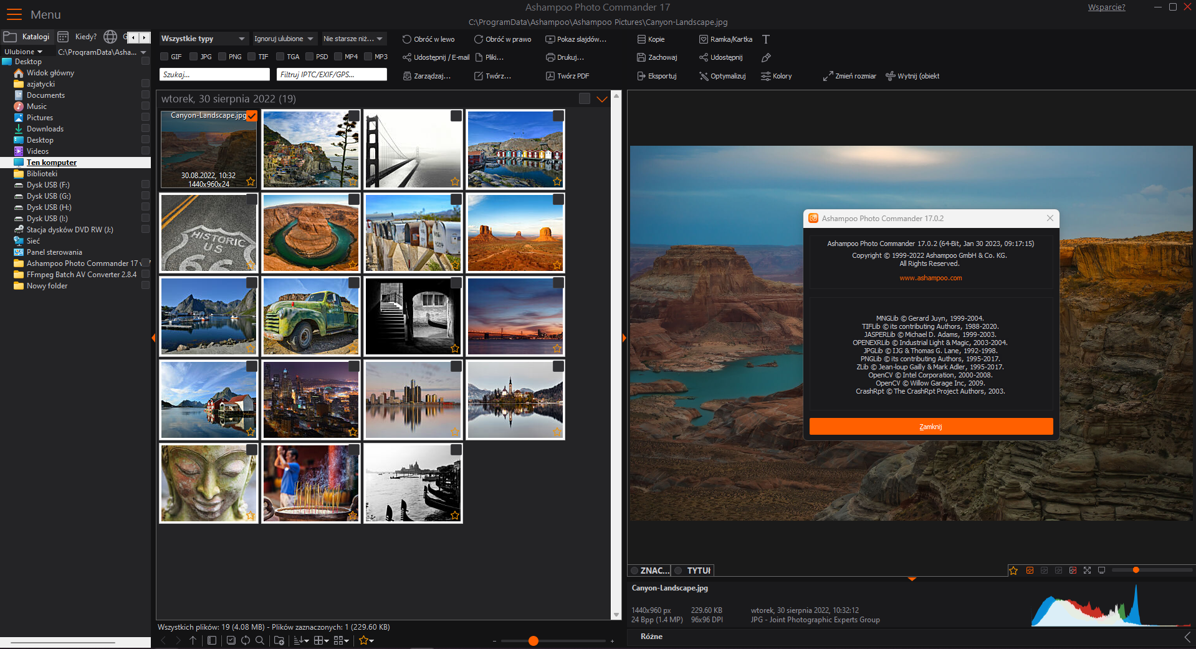Open the Ignoruj ulubione dropdown
Viewport: 1196px width, 649px height.
click(x=284, y=39)
